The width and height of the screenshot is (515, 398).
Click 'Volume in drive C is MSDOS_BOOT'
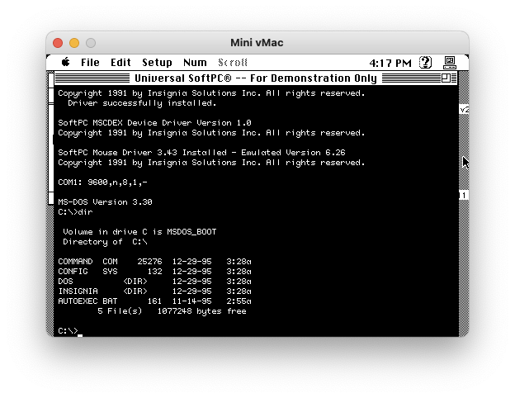(139, 232)
